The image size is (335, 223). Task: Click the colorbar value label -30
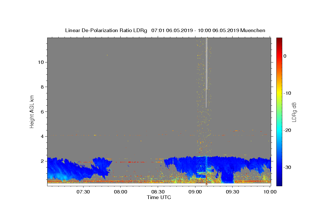288,167
